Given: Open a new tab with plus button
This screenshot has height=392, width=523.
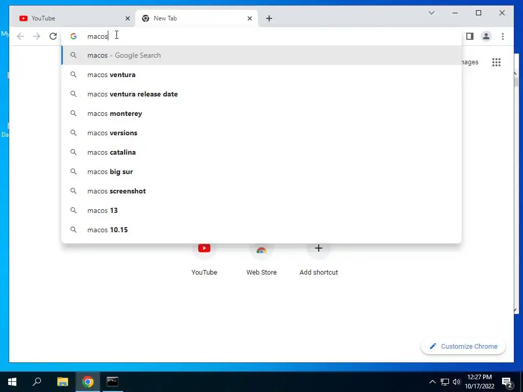Looking at the screenshot, I should [269, 18].
